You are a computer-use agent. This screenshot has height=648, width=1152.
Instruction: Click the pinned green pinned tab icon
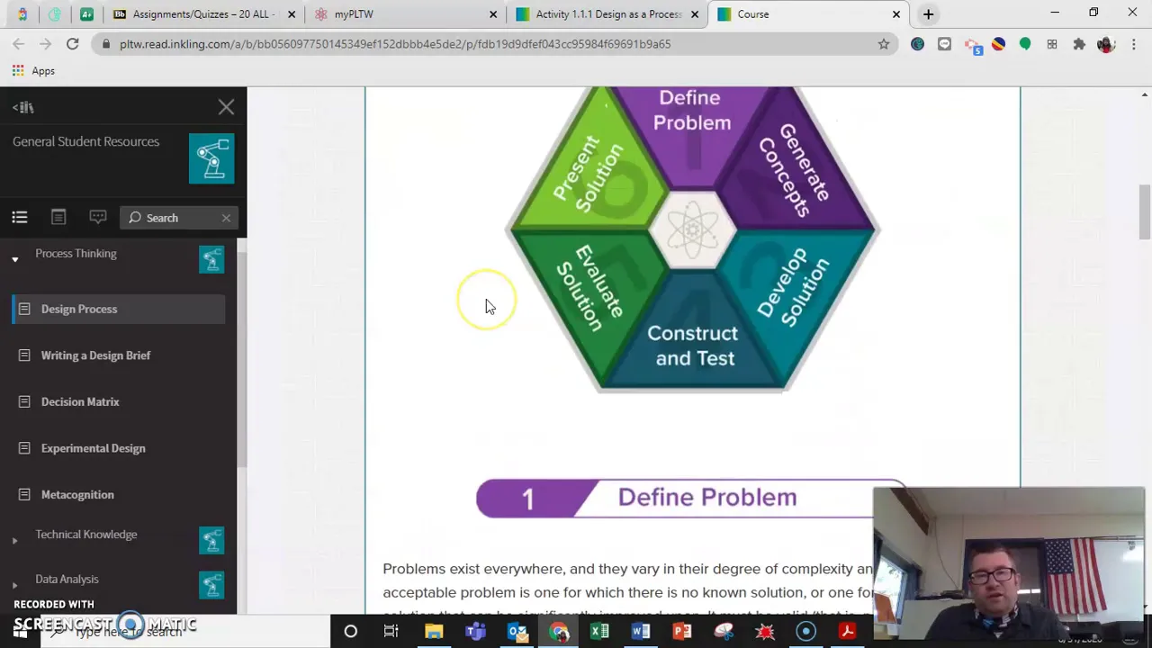(x=86, y=14)
